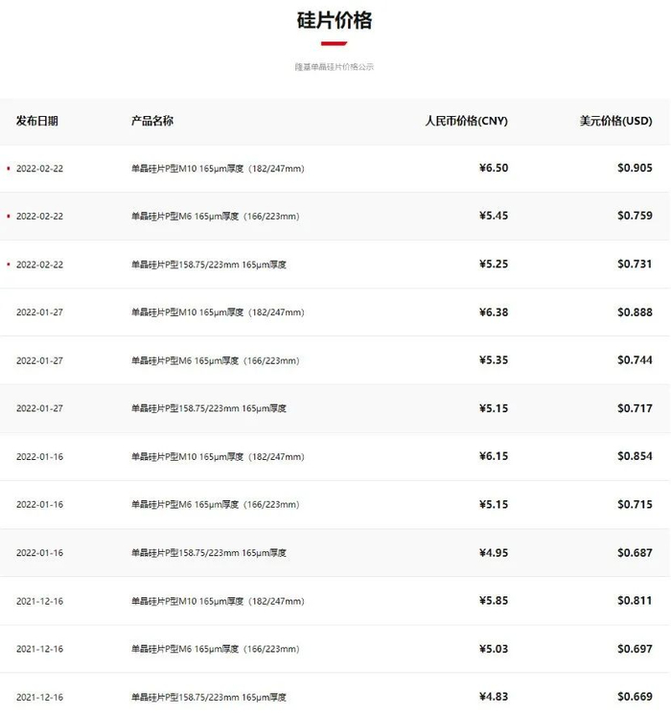This screenshot has width=671, height=714.
Task: Click the red dot beside first 2022-02-22 row
Action: (8, 169)
